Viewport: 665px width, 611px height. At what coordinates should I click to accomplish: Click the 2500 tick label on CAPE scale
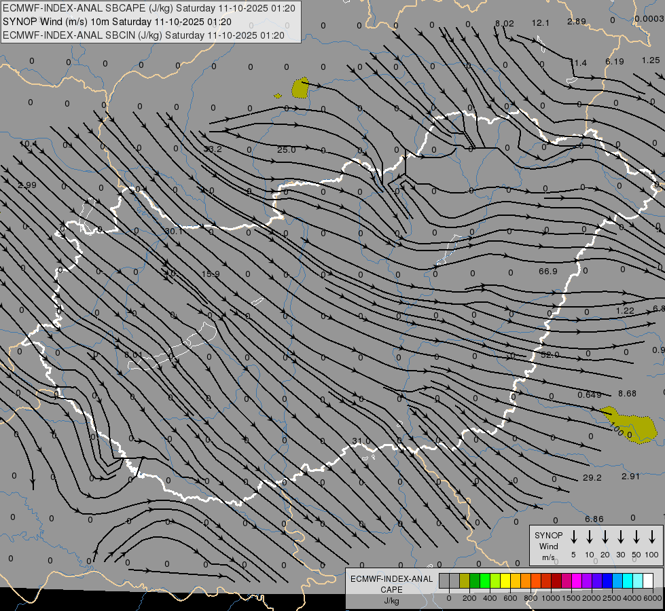coord(611,598)
